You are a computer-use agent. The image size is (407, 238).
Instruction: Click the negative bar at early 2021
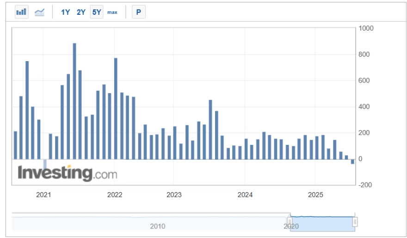[45, 164]
